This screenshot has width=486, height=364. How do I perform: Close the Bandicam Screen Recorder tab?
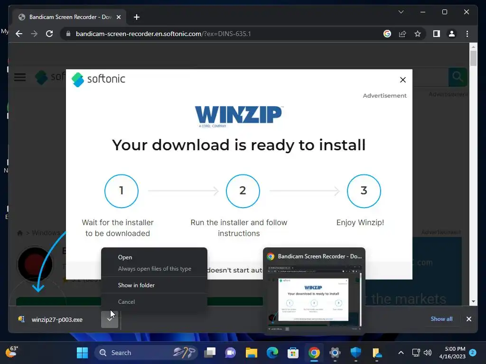coord(118,17)
